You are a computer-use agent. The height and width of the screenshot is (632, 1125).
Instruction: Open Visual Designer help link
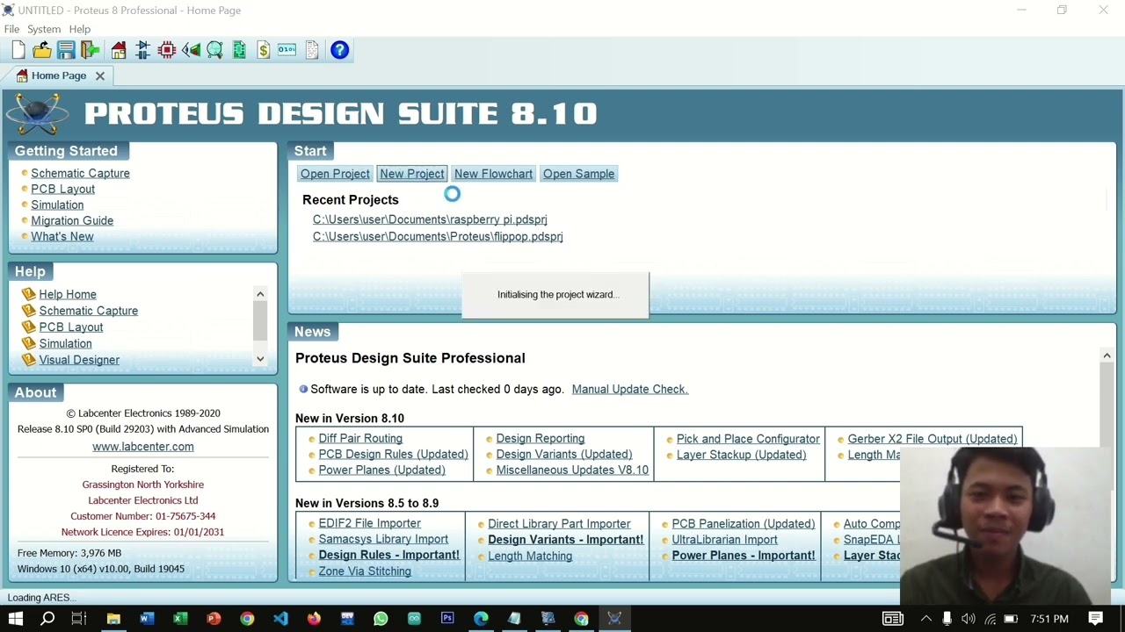coord(79,360)
